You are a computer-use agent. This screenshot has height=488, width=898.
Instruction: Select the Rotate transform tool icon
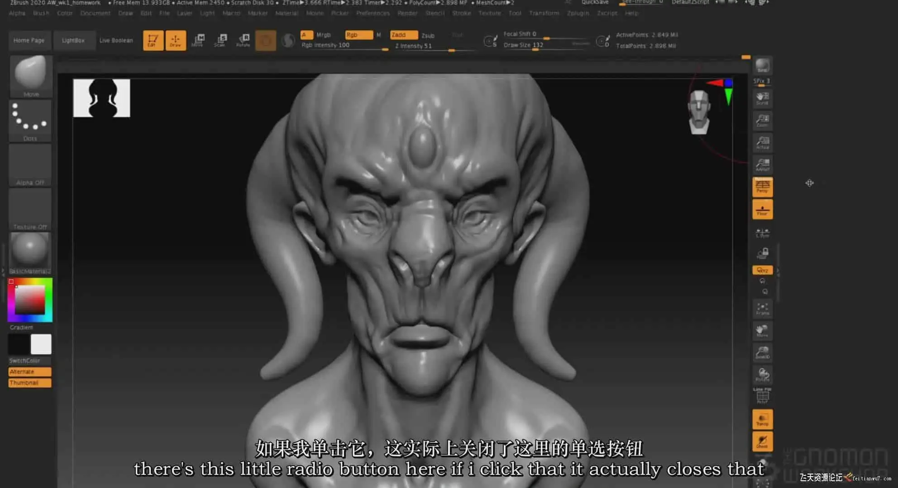(x=243, y=40)
